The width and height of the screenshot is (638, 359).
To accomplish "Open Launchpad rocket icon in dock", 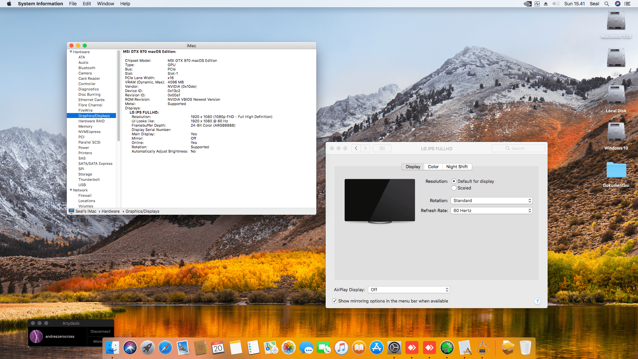I will [148, 348].
